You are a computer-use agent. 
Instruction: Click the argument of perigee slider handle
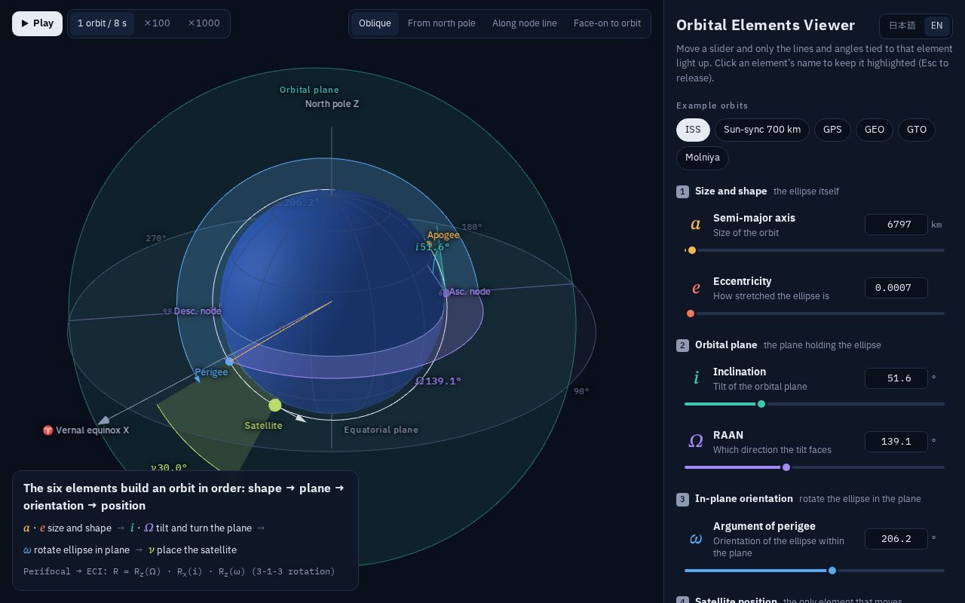832,571
